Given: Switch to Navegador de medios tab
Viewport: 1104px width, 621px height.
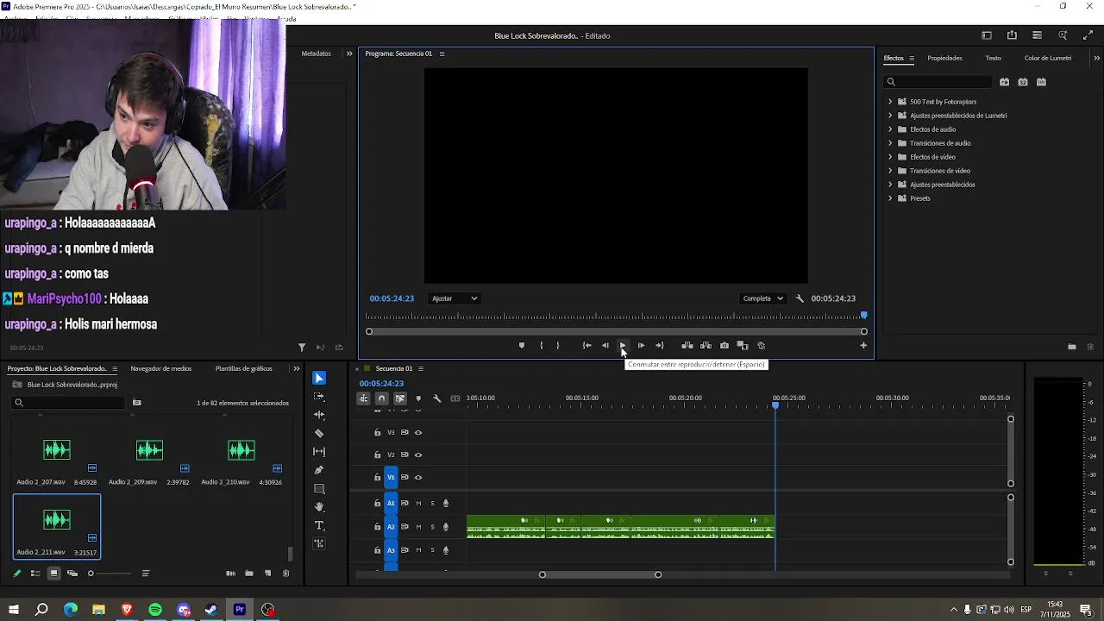Looking at the screenshot, I should coord(161,368).
